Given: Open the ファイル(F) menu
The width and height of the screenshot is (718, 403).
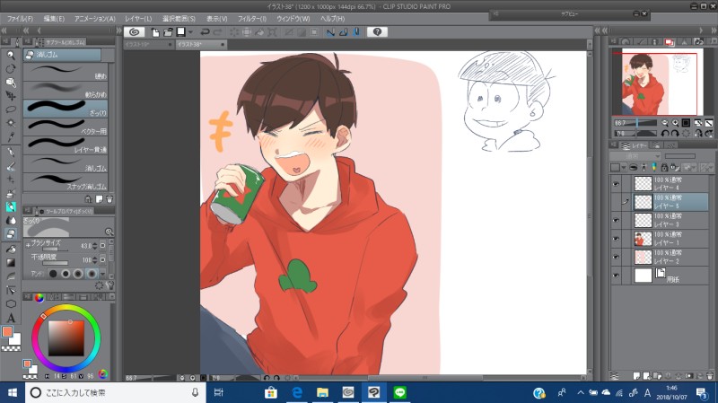Looking at the screenshot, I should [20, 19].
